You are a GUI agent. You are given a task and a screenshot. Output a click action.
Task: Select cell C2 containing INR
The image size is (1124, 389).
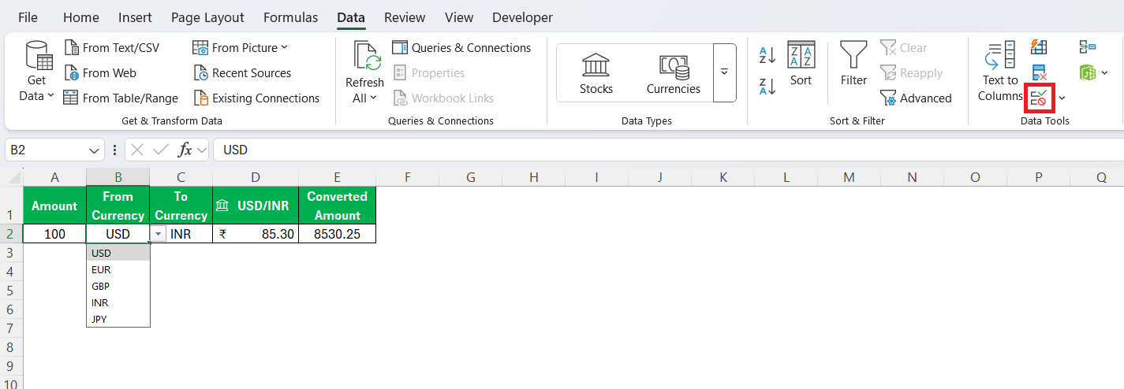click(181, 234)
